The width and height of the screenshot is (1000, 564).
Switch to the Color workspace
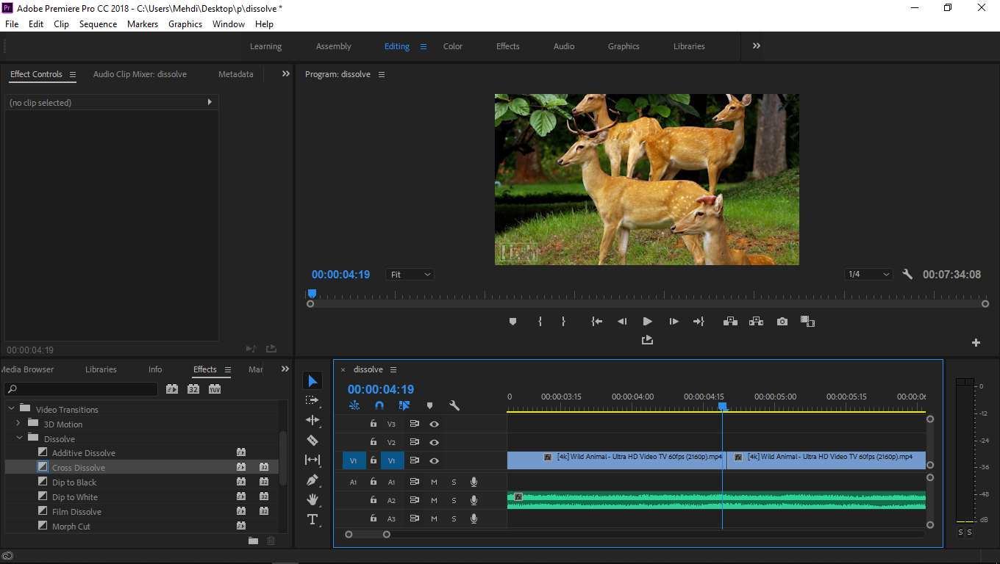[x=453, y=46]
